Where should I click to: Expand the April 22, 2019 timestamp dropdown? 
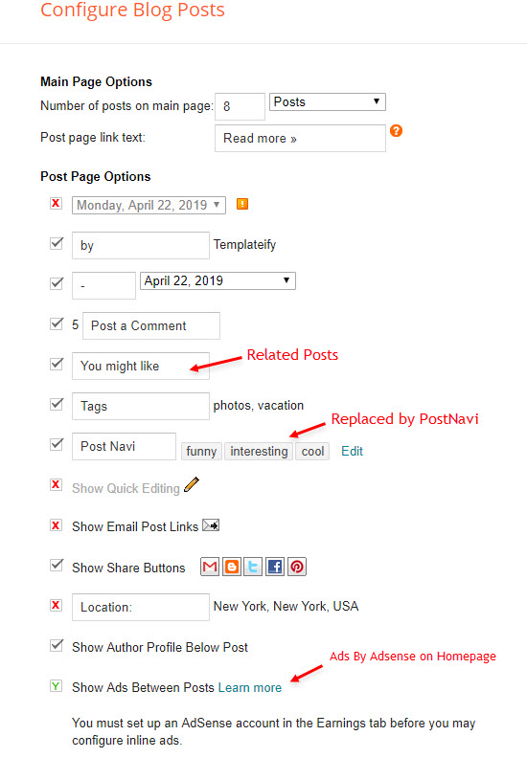[x=218, y=280]
